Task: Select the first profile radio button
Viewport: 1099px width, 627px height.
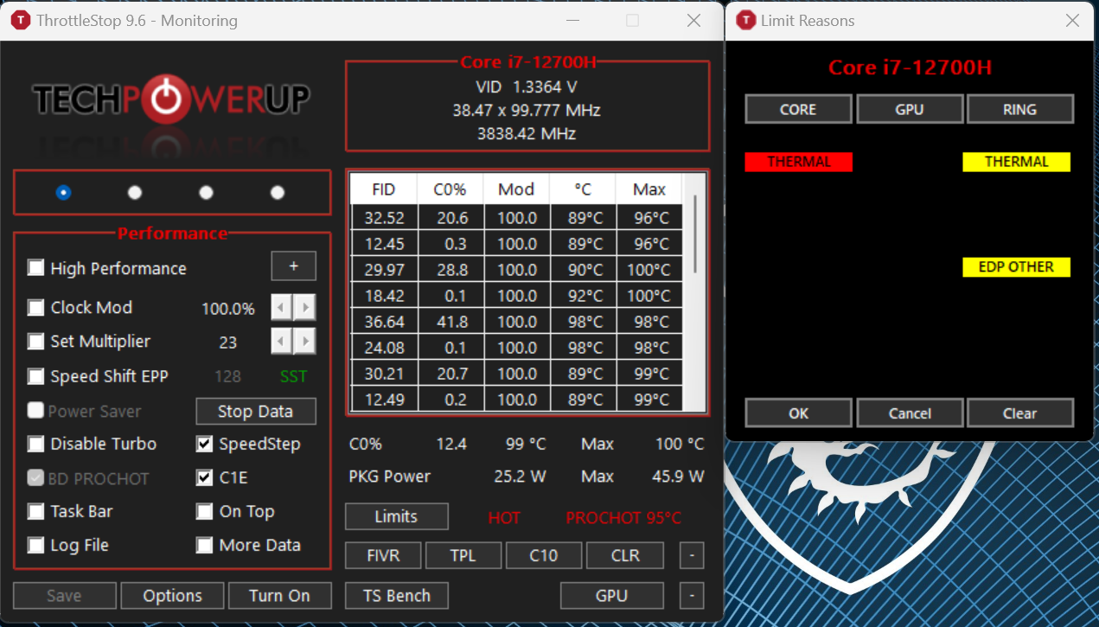Action: [63, 192]
